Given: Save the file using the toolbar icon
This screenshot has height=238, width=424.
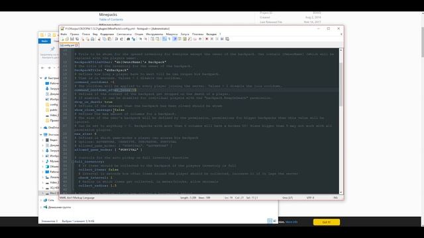Looking at the screenshot, I should coord(72,39).
